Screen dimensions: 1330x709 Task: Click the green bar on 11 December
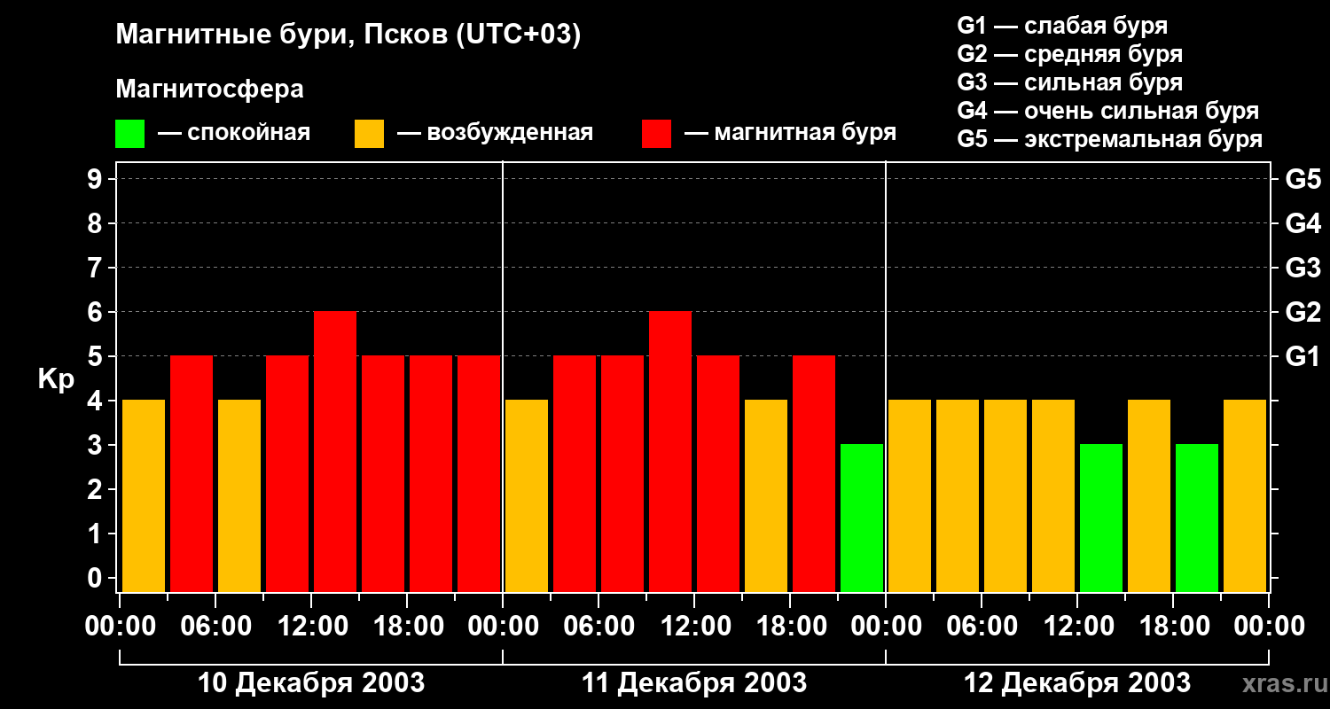[x=862, y=518]
